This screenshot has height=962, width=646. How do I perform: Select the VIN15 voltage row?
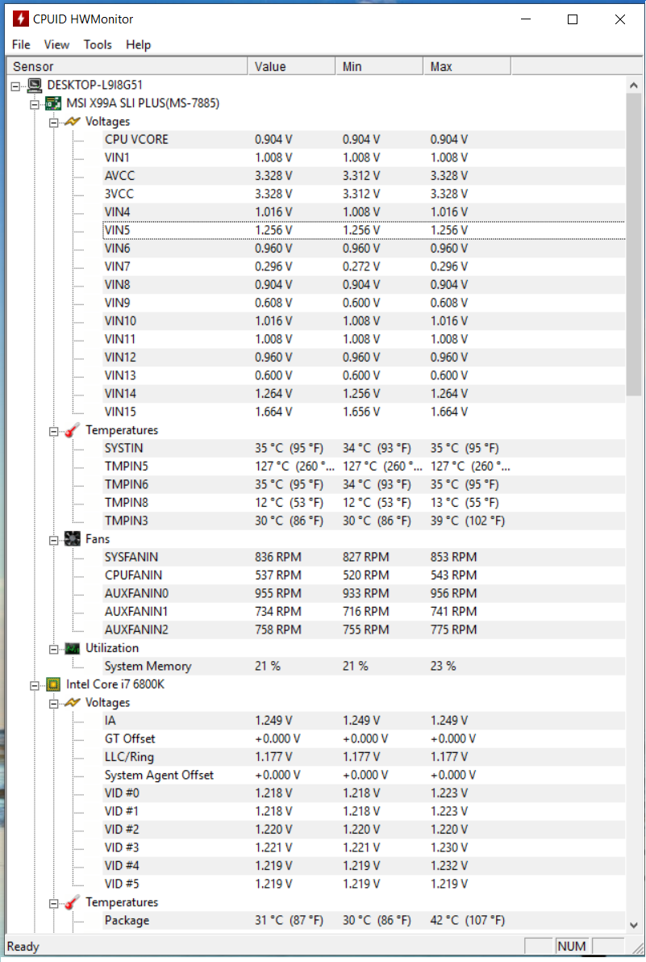pos(364,412)
